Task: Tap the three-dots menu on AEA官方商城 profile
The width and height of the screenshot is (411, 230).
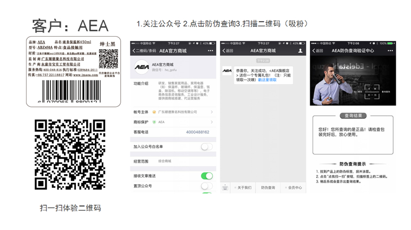Action: click(210, 51)
